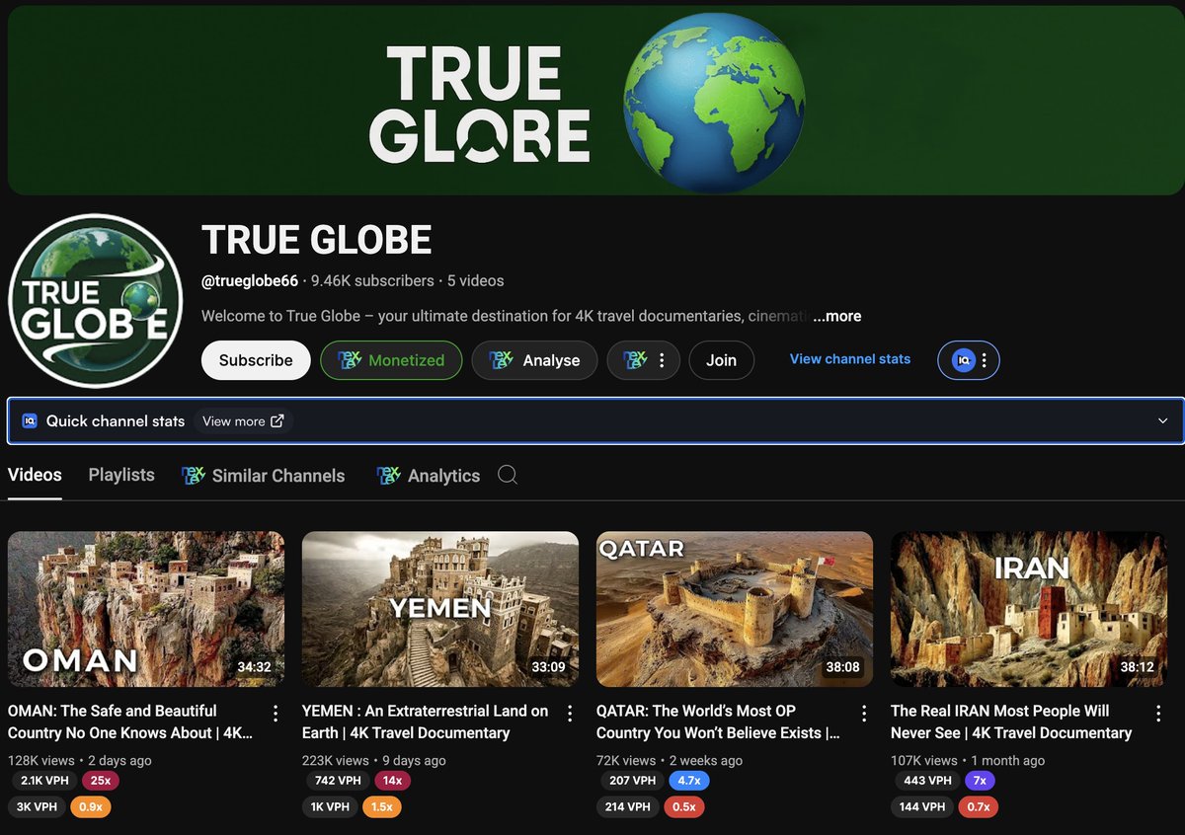Click the YEMEN Extraterrestrial Land video title
Screen dimensions: 1185x835
click(x=426, y=721)
